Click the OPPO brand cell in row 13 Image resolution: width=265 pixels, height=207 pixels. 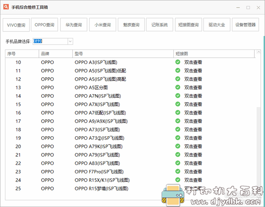[x=47, y=87]
